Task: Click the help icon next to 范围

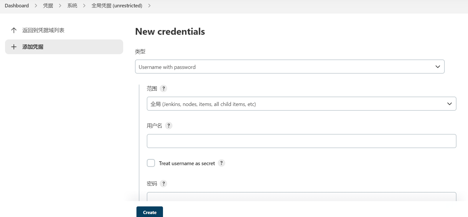Action: tap(164, 88)
